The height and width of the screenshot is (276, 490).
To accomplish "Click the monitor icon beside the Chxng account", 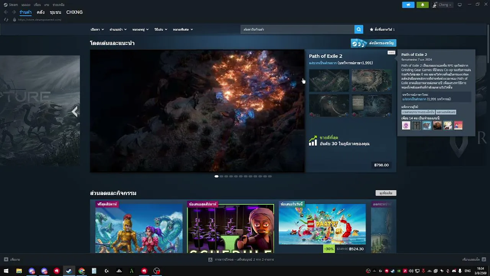I will coord(460,5).
